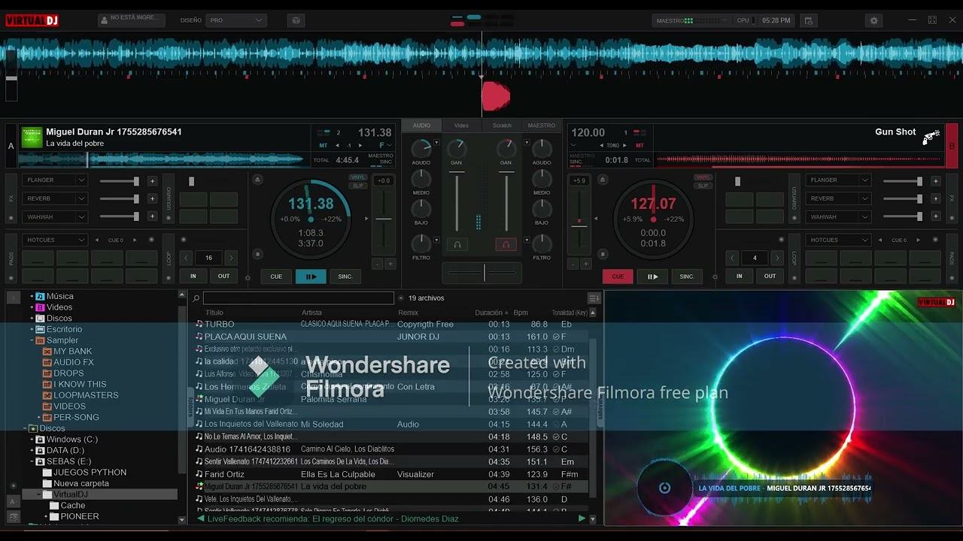Open the deck B HOTCUES pad mode dropdown
Screen dimensions: 963x541
click(839, 240)
